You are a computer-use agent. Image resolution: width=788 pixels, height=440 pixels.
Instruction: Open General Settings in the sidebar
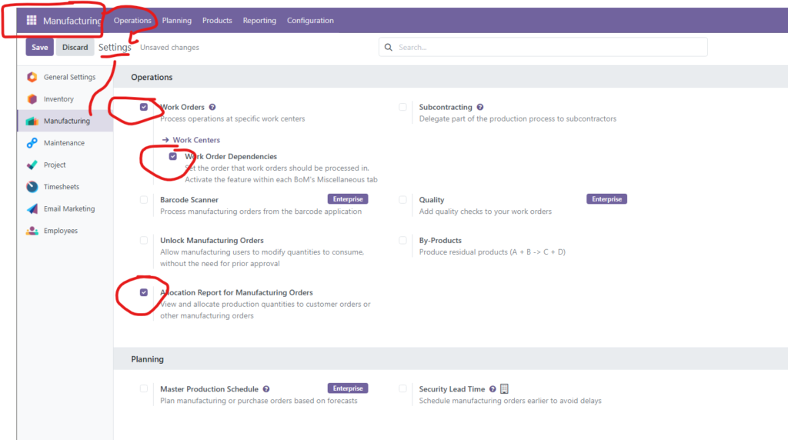pos(69,77)
